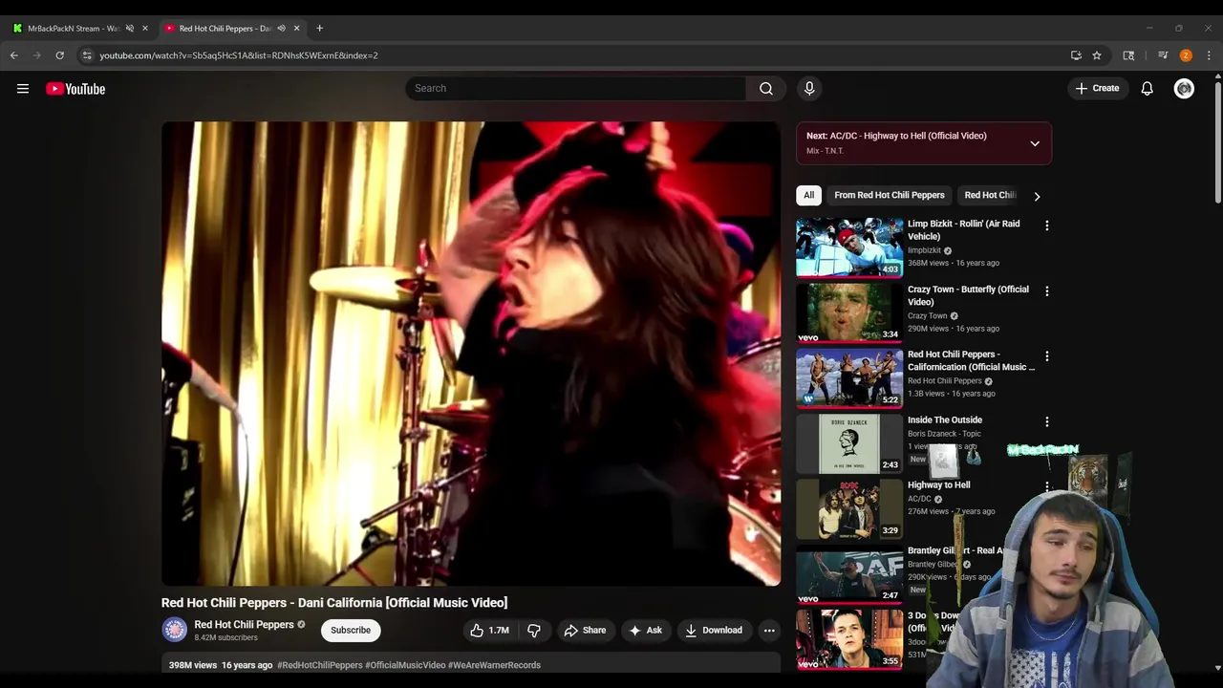The height and width of the screenshot is (688, 1223).
Task: Go back in browser history
Action: (14, 55)
